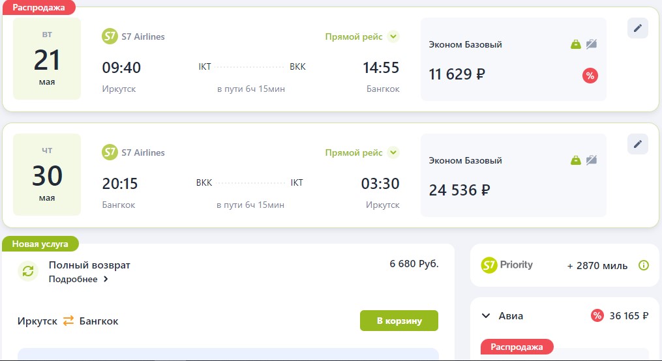Click the green baggage icon on the Irkutsk–Bangkok fare
662x361 pixels.
pos(575,44)
